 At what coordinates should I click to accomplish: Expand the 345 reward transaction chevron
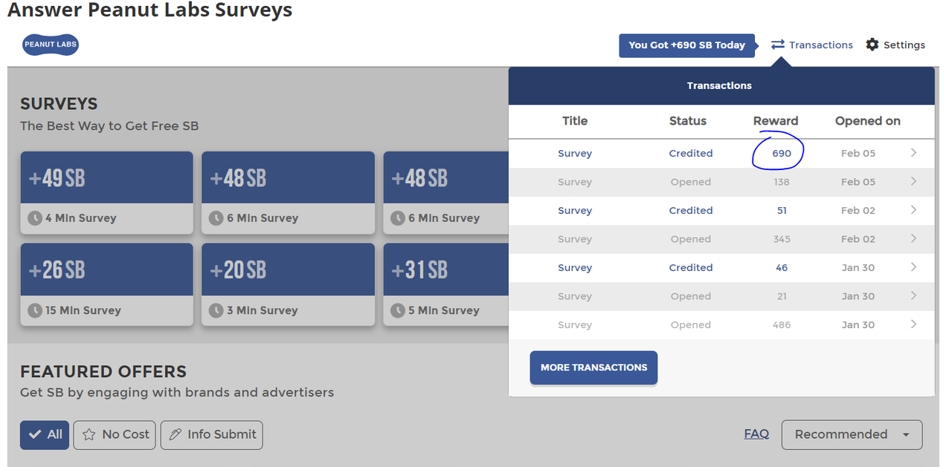coord(914,239)
